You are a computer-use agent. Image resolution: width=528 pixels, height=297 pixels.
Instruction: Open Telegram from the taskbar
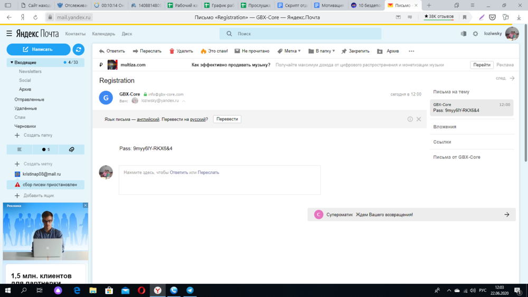(x=190, y=290)
